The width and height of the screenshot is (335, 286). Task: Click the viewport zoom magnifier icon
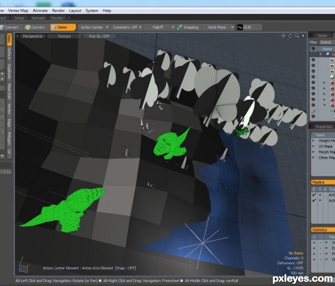coord(297,36)
